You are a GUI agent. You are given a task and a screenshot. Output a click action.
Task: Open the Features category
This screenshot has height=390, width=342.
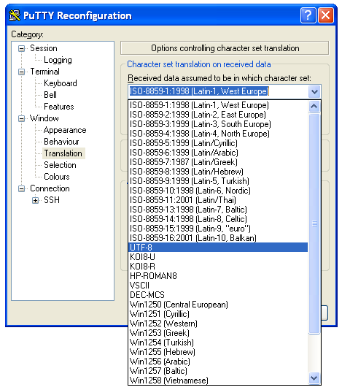[59, 107]
